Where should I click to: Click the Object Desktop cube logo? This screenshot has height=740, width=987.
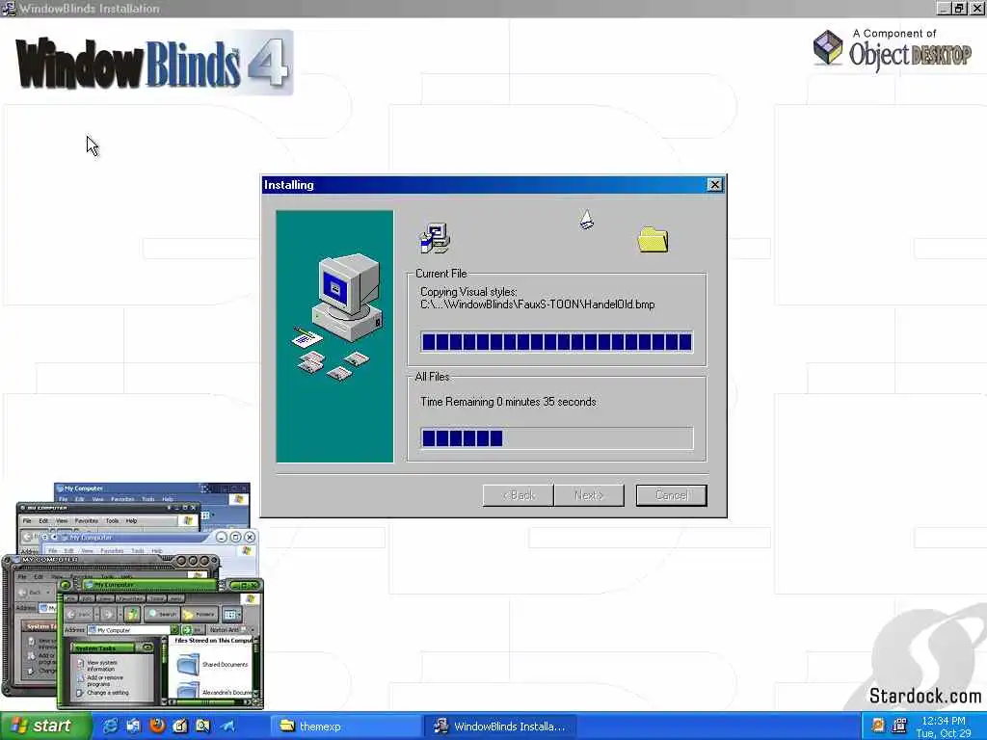[828, 47]
